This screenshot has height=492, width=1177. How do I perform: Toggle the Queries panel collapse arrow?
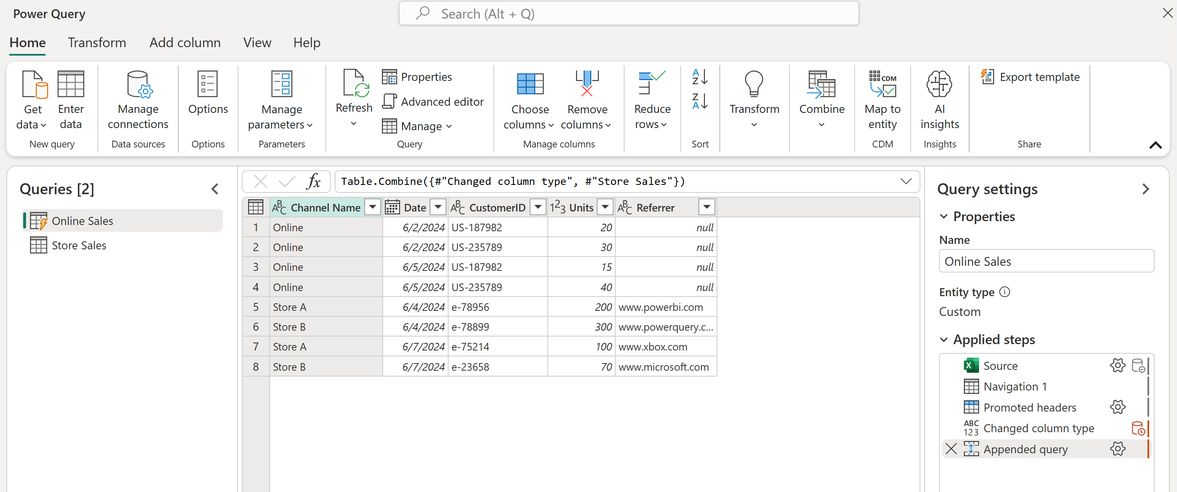pyautogui.click(x=216, y=190)
